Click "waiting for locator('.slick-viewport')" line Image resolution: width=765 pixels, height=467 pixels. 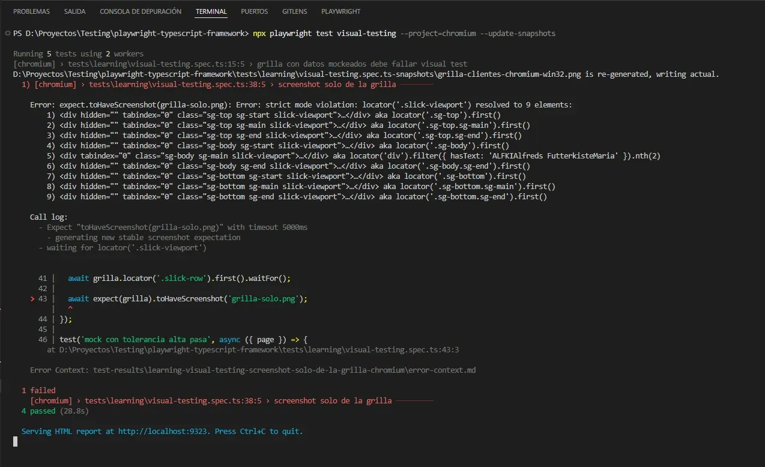(x=122, y=247)
